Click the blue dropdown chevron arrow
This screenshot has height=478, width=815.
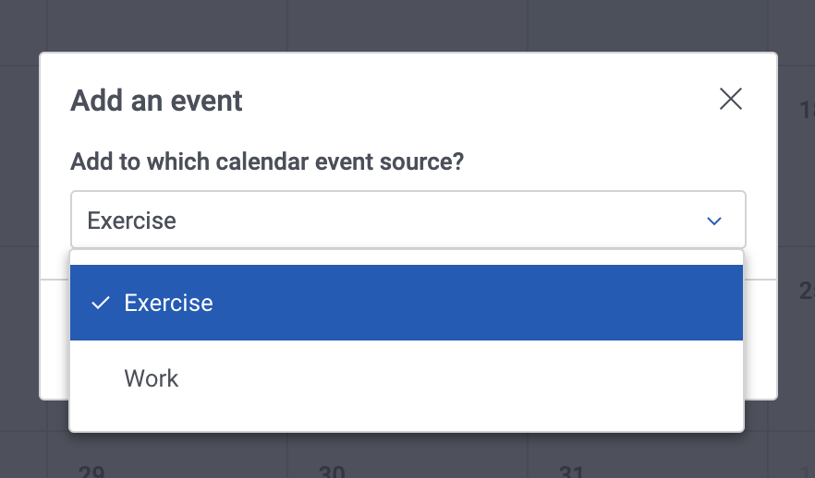click(713, 221)
